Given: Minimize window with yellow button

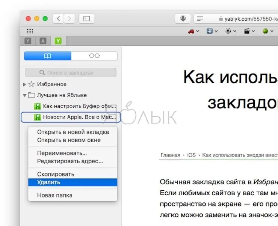Looking at the screenshot, I should click(x=37, y=19).
